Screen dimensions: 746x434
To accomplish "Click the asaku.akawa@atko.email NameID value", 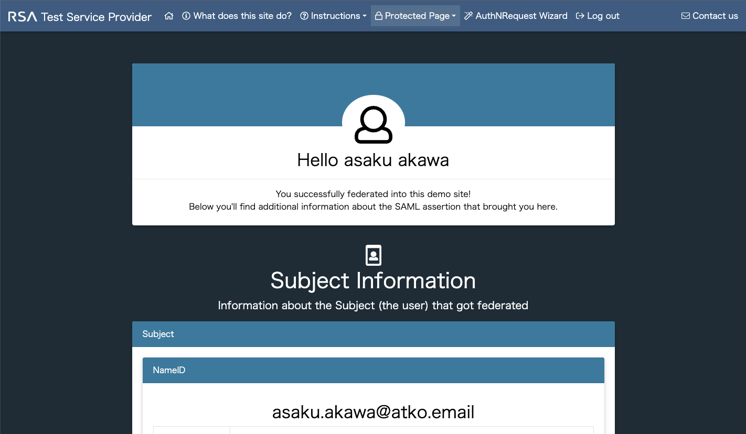I will coord(373,412).
